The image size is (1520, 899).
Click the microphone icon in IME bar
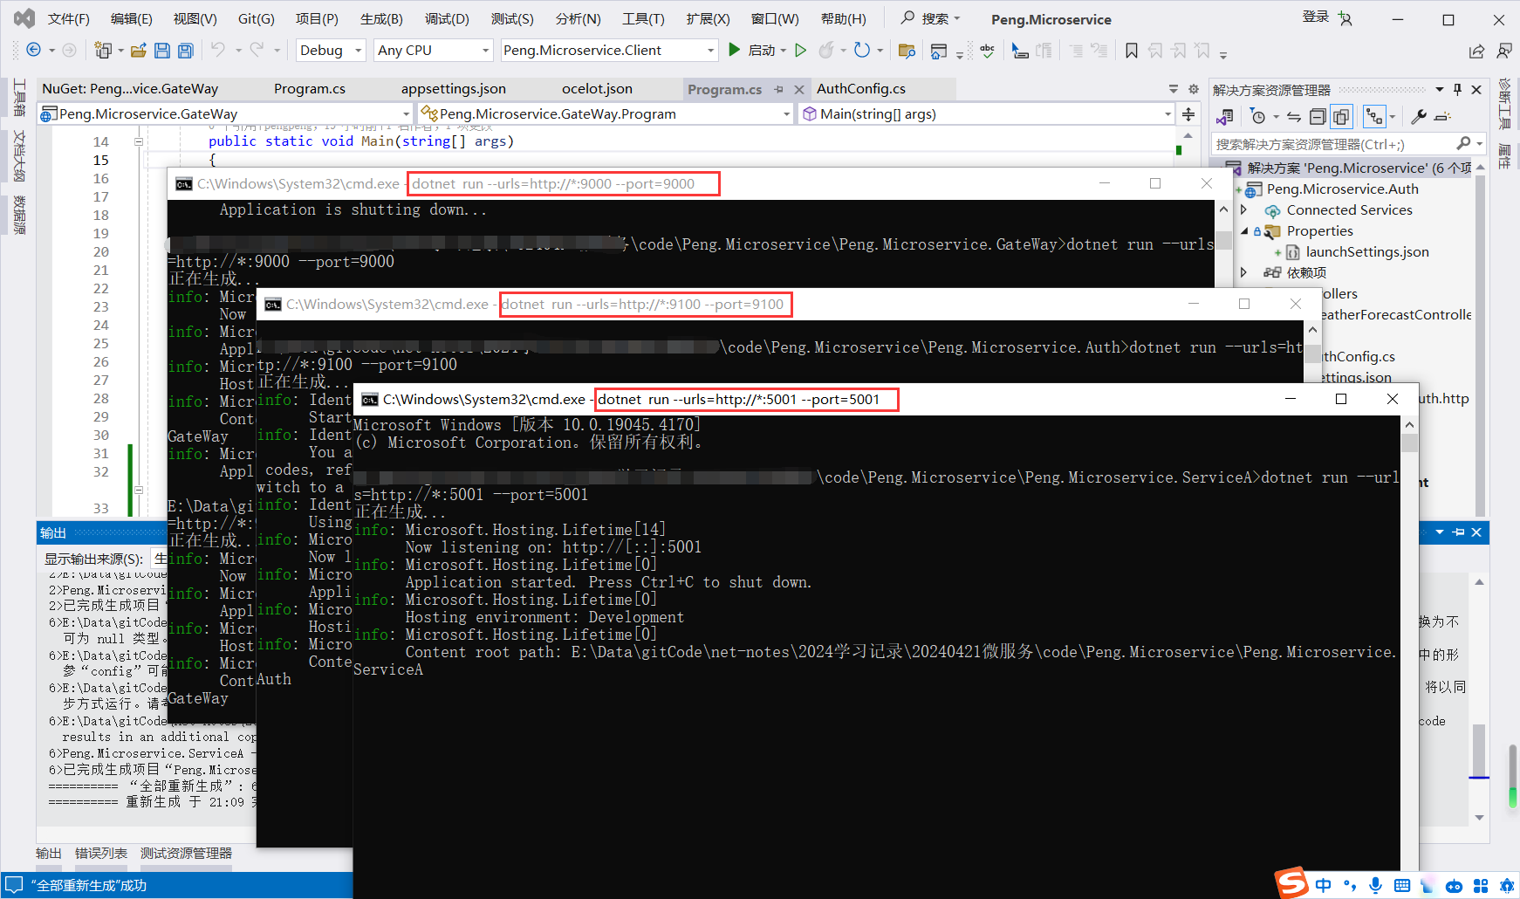1375,885
